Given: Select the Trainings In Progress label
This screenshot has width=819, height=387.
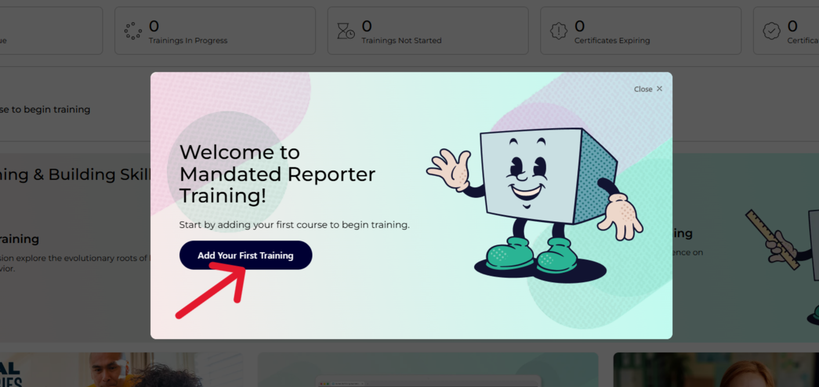Looking at the screenshot, I should point(188,41).
